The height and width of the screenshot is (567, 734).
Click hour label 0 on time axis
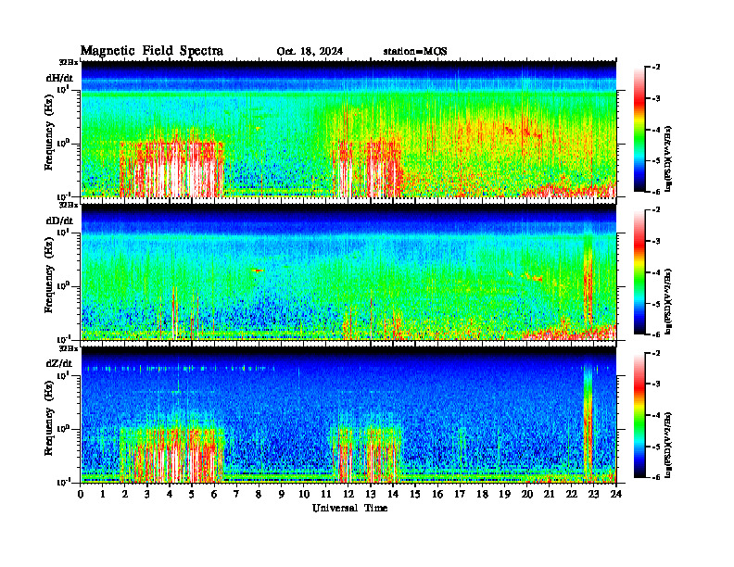click(81, 495)
